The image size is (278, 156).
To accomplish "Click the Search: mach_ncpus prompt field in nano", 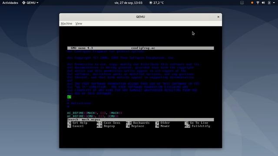I will (140, 120).
